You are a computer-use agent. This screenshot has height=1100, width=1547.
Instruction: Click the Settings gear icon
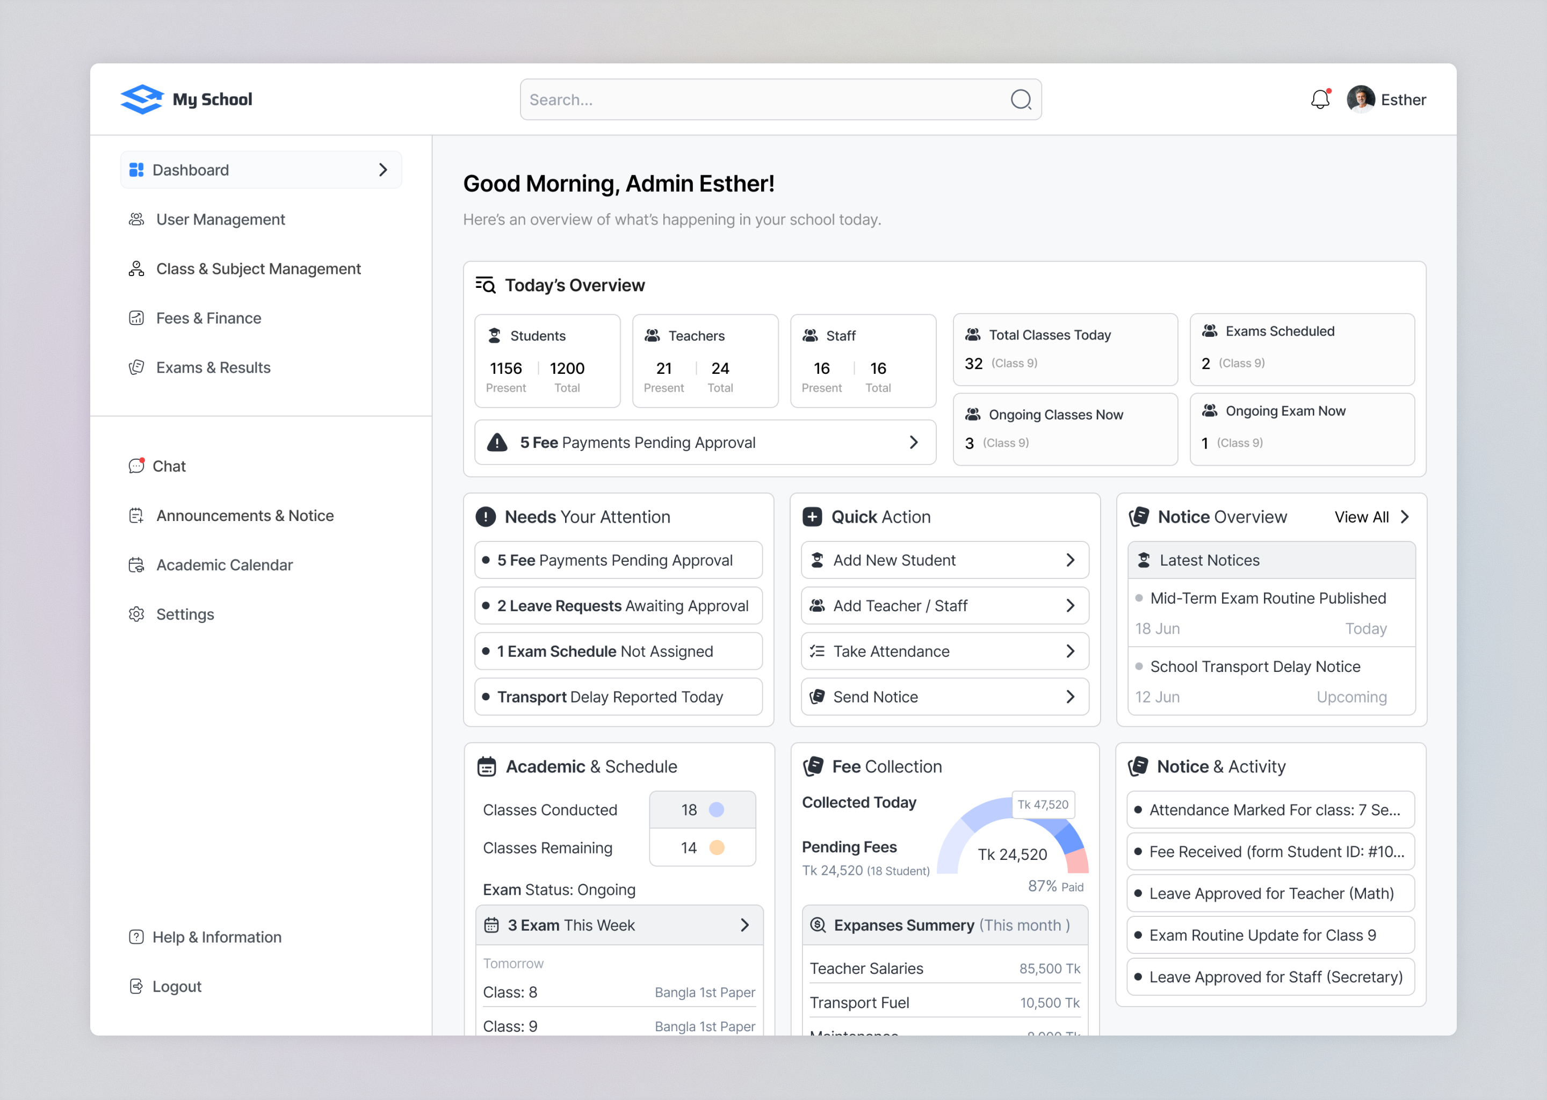(x=136, y=614)
